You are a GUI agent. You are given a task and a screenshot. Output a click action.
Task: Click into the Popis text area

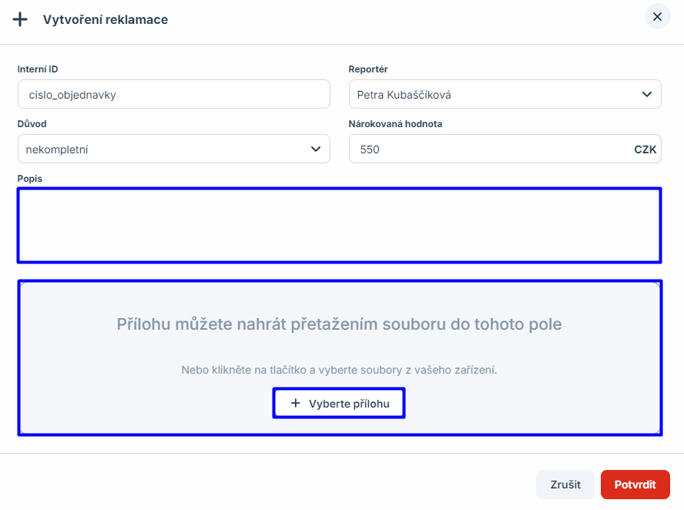[339, 225]
